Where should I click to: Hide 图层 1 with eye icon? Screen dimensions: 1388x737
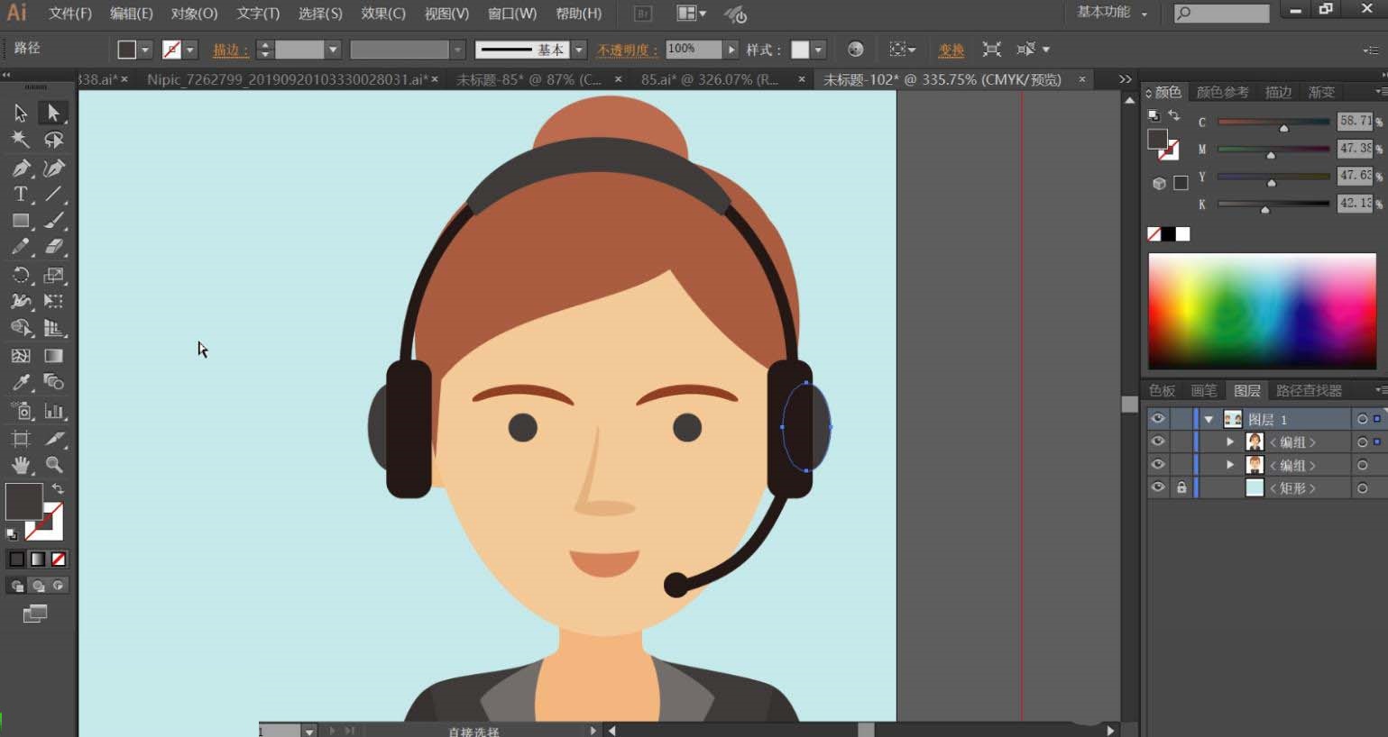tap(1158, 419)
